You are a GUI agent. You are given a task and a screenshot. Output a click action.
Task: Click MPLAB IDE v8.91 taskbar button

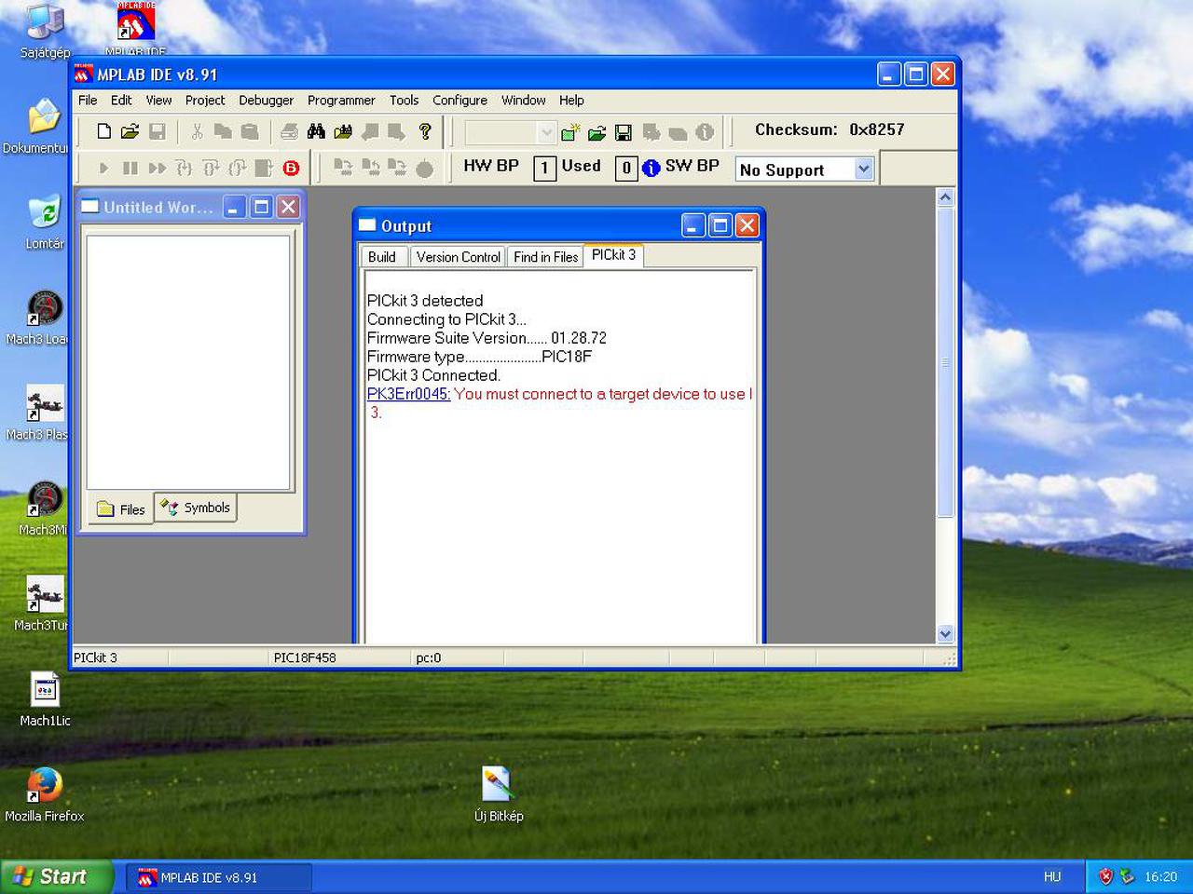pyautogui.click(x=218, y=877)
